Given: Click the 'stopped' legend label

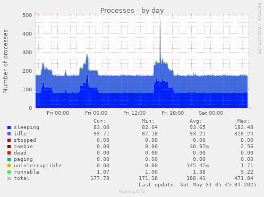Looking at the screenshot, I should (25, 140).
